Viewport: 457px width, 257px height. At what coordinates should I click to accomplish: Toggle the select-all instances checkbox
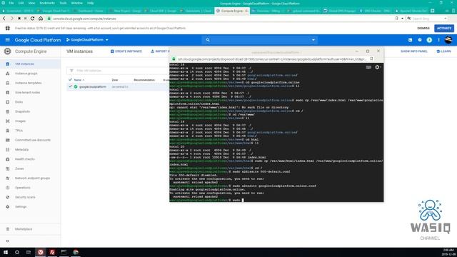tap(70, 79)
